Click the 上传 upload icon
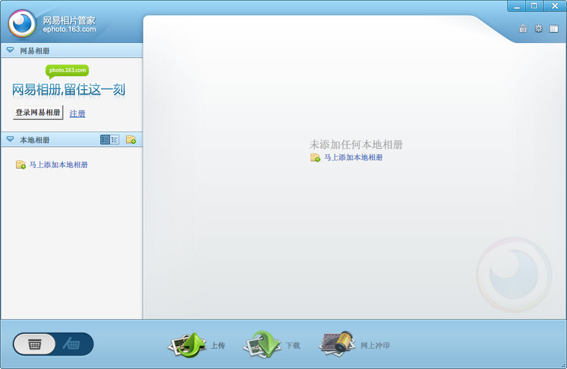Screen dimensions: 567x369 [188, 344]
